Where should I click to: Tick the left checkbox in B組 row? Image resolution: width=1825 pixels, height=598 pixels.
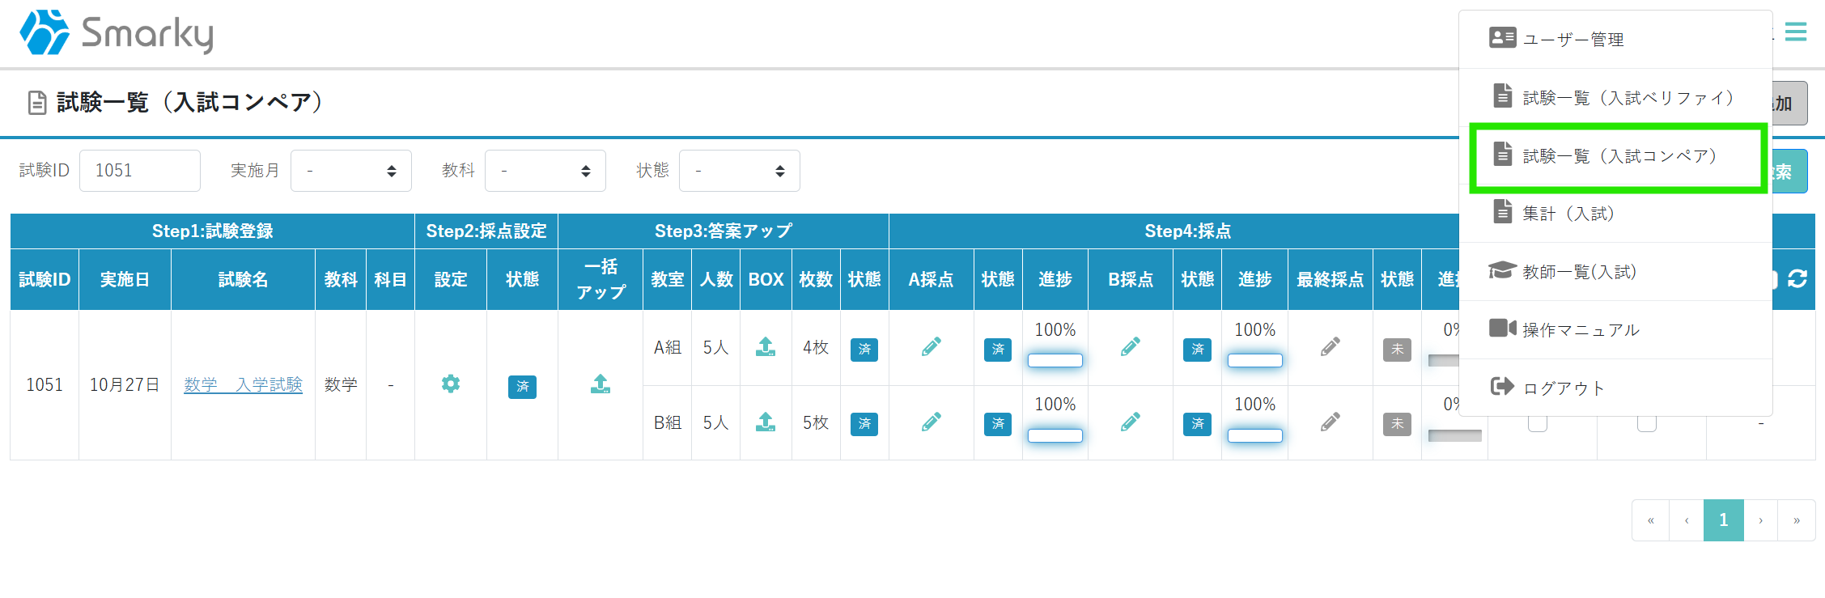(x=1538, y=423)
